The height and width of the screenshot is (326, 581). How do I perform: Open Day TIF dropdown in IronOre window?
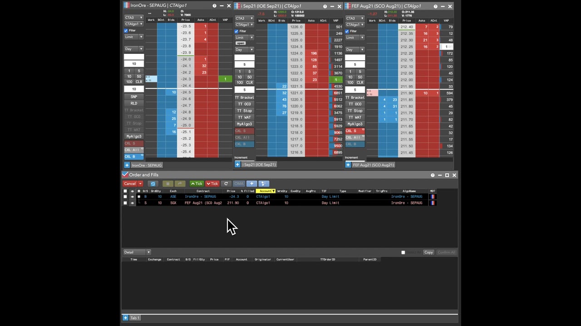pyautogui.click(x=134, y=49)
